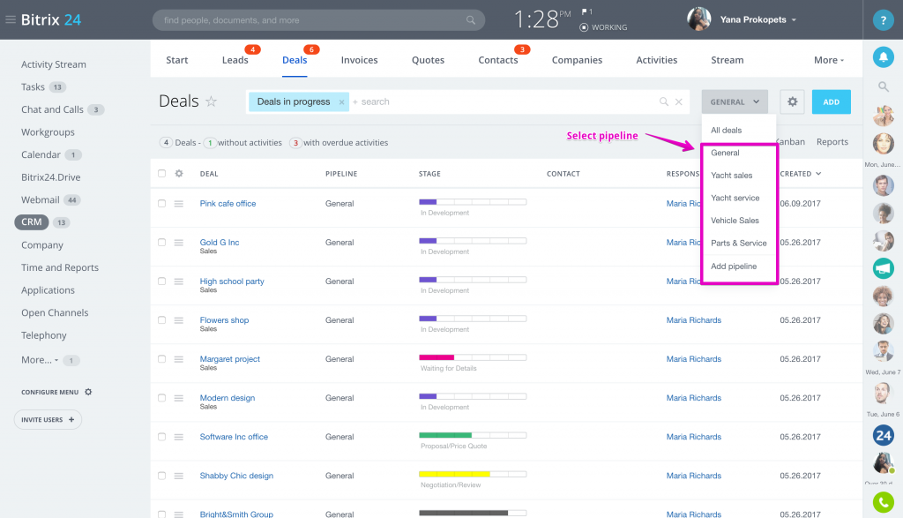Screen dimensions: 903x518
Task: Expand the More... item in left sidebar
Action: pyautogui.click(x=39, y=359)
